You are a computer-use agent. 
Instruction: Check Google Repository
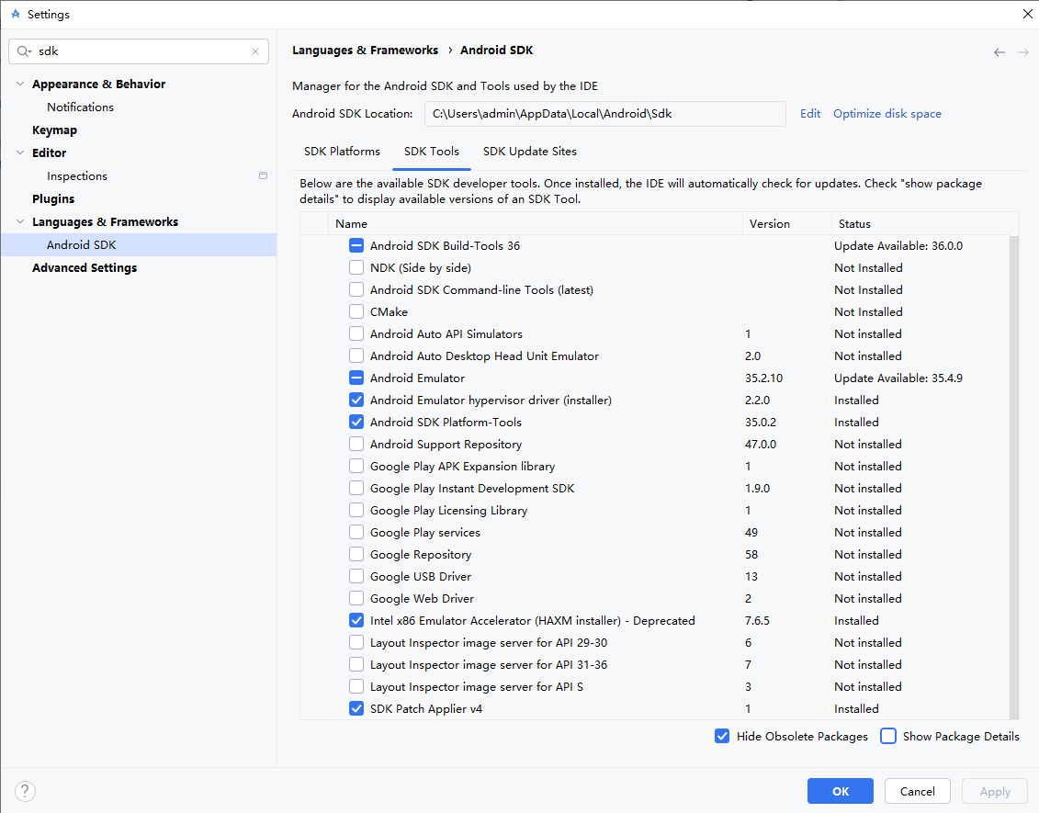click(356, 554)
